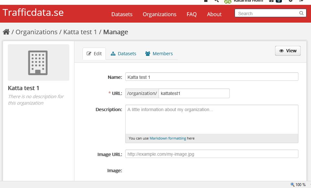The width and height of the screenshot is (311, 188).
Task: Click into the Image URL field
Action: coord(212,154)
